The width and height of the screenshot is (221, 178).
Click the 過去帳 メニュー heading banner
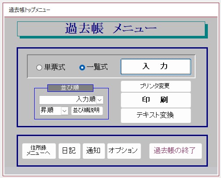coord(111,29)
